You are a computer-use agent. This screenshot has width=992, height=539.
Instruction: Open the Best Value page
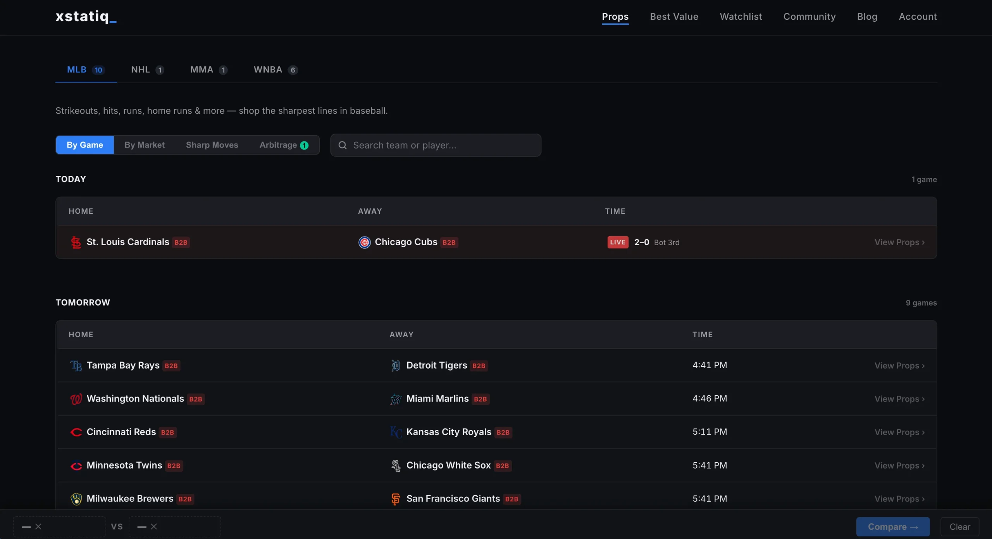coord(674,17)
